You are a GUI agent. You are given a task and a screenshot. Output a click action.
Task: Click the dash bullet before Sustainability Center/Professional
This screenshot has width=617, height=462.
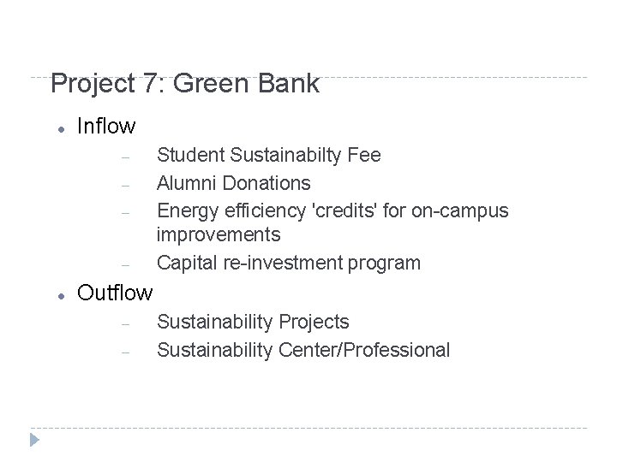[x=125, y=351]
